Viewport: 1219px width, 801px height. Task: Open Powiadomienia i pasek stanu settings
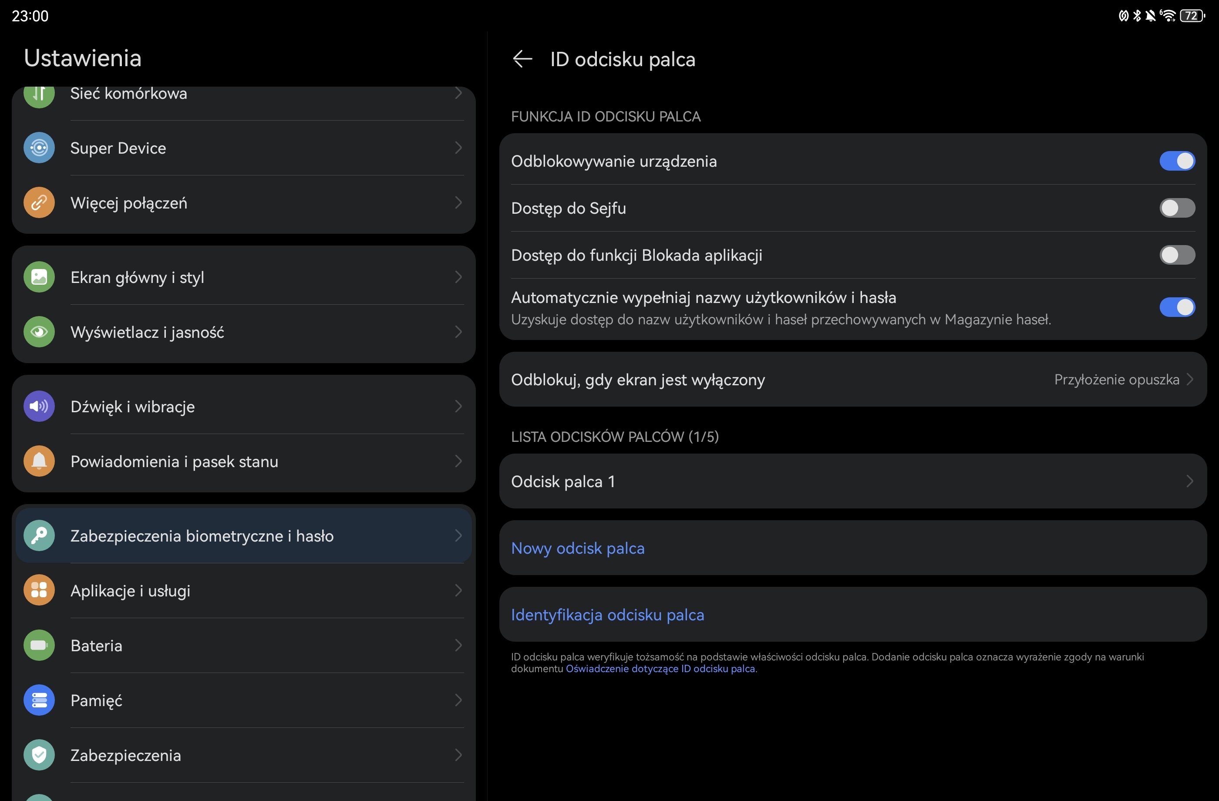click(243, 461)
